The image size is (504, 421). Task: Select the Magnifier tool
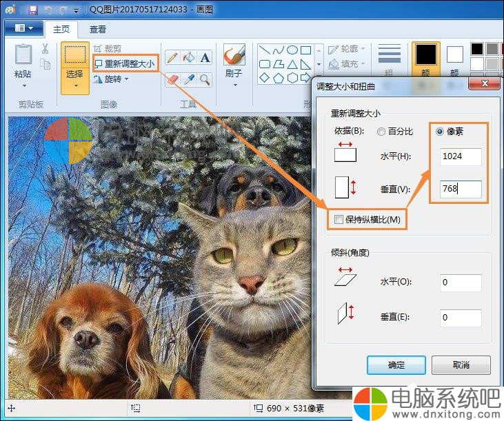(x=205, y=79)
